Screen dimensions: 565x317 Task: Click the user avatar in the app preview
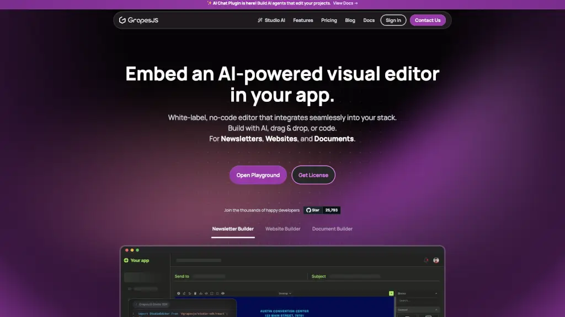[436, 260]
